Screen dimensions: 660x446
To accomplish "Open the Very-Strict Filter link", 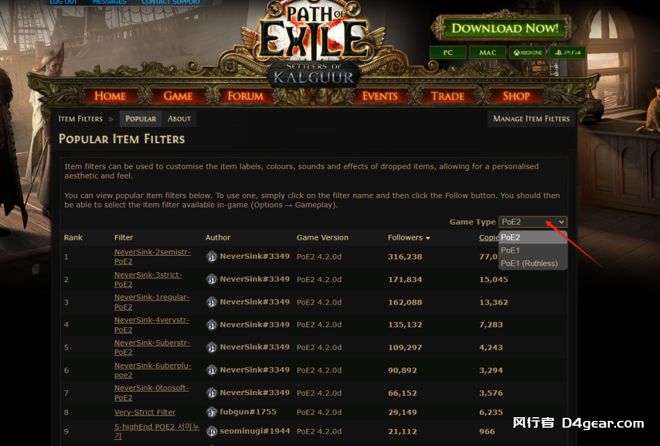I will coord(145,412).
